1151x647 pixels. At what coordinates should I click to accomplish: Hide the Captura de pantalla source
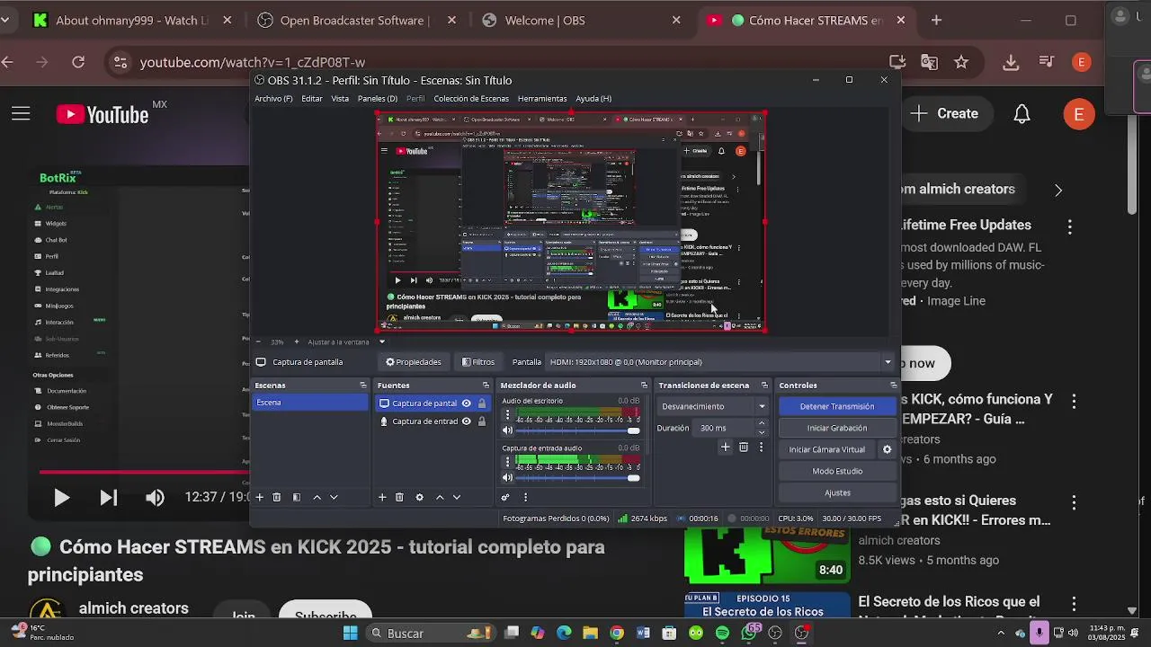point(466,403)
